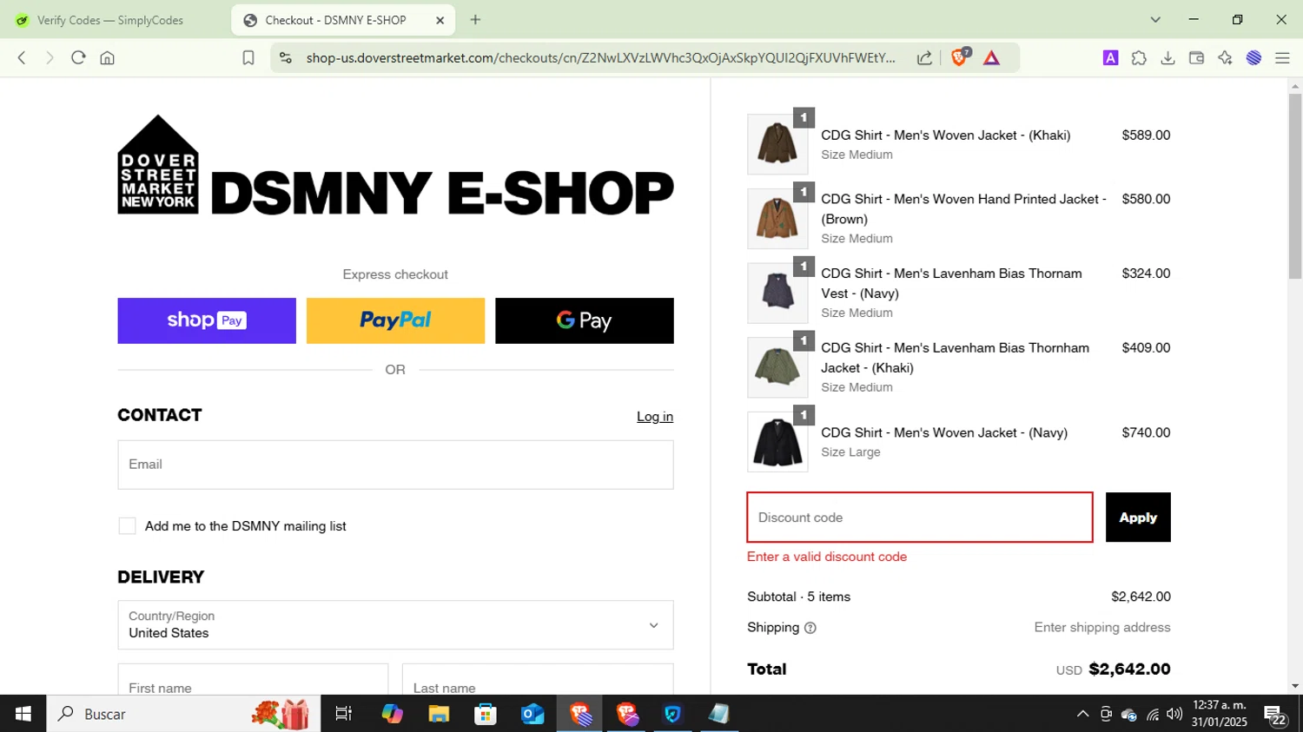Bookmark this page with bookmark icon
1303x732 pixels.
(x=248, y=58)
